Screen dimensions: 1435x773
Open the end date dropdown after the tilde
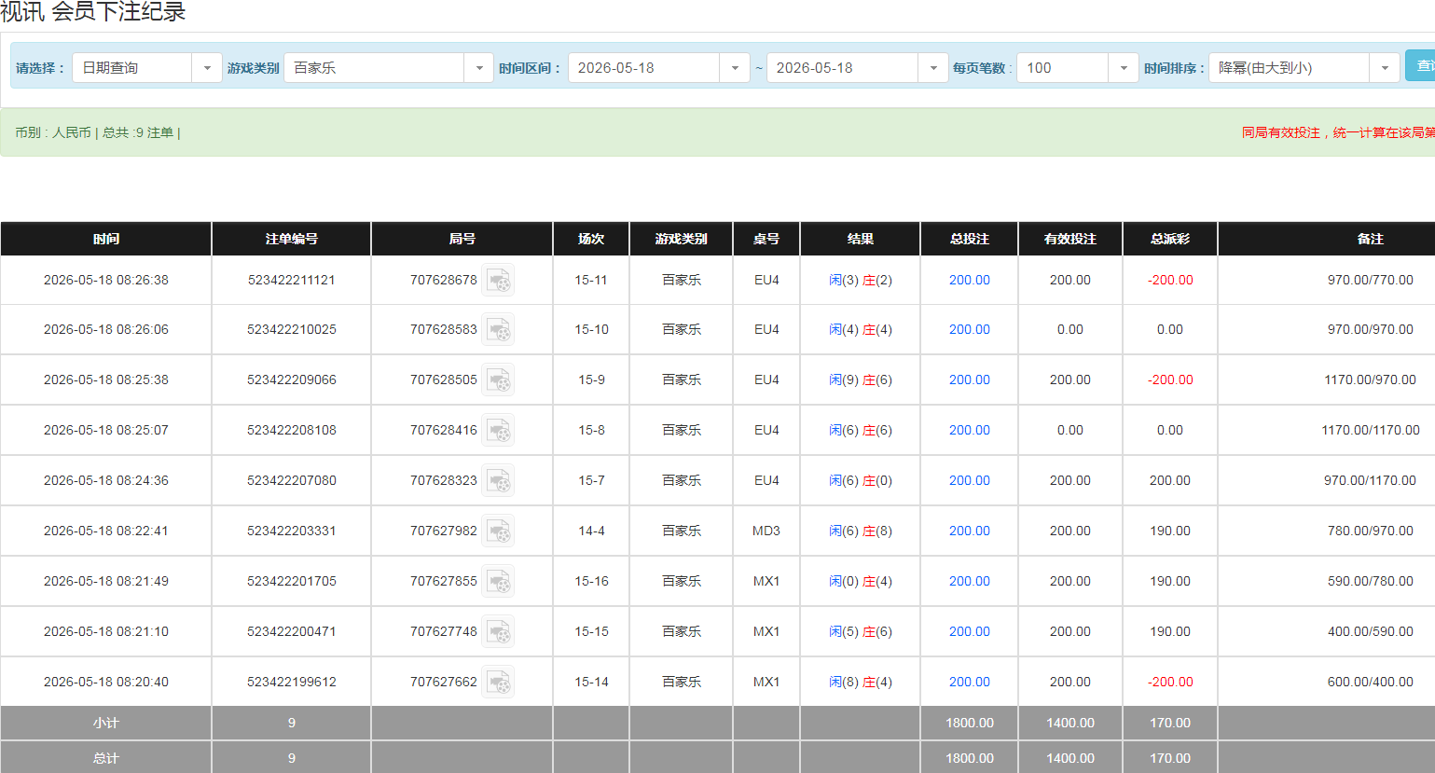click(857, 68)
